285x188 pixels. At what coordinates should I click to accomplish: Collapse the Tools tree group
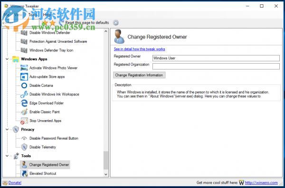7,156
